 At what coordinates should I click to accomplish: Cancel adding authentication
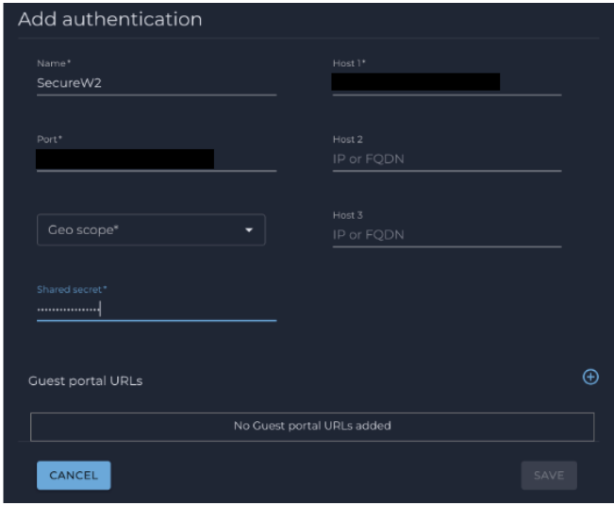pos(74,476)
